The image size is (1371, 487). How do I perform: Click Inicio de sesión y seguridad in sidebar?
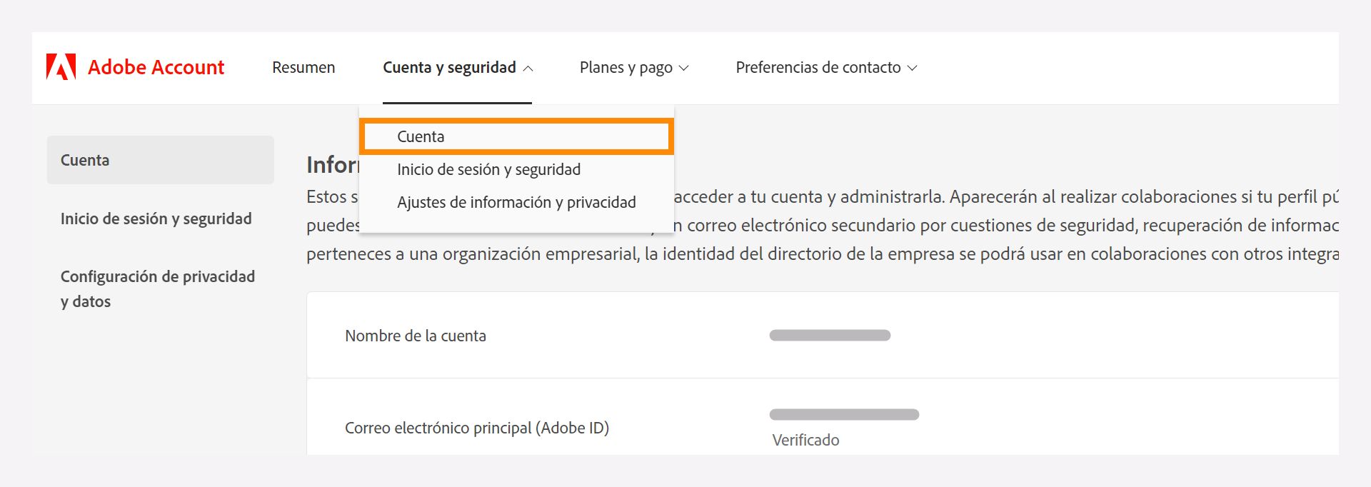click(x=156, y=219)
